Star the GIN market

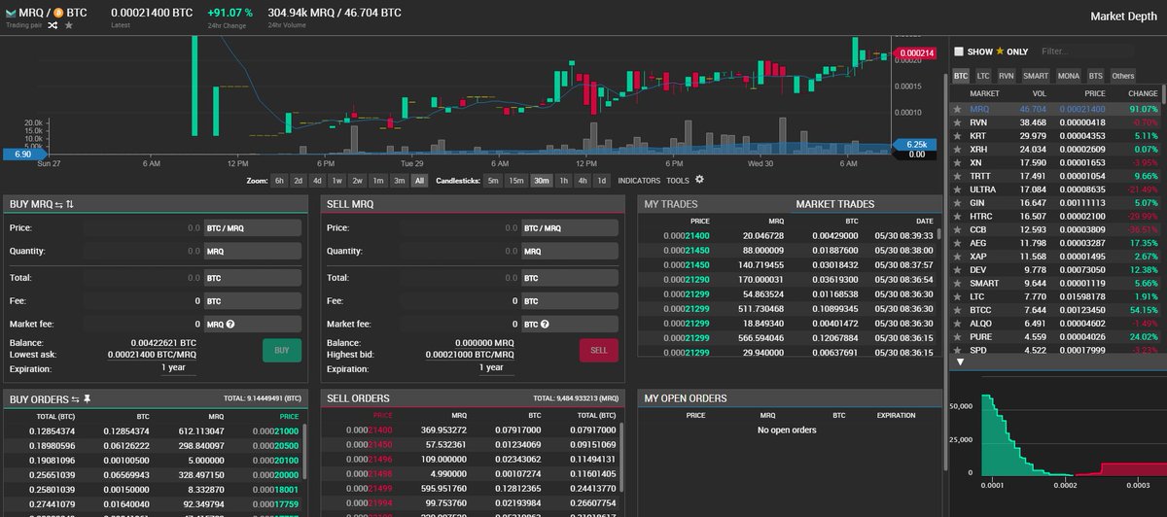958,202
